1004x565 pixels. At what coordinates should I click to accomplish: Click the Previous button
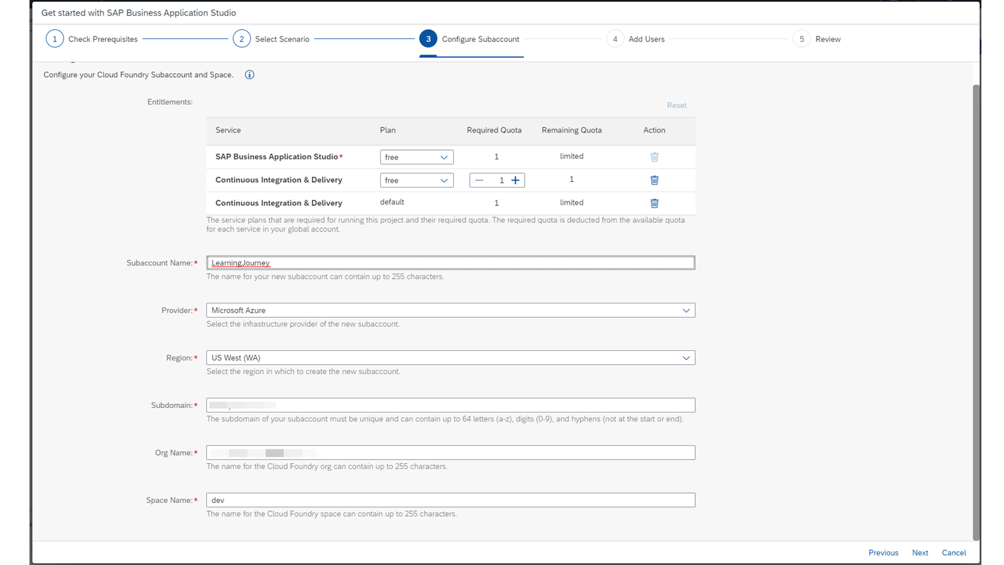click(884, 553)
